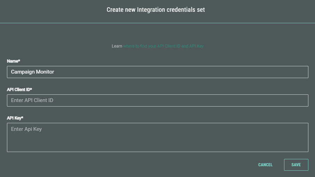Click the Name* field label
This screenshot has width=315, height=177.
[x=14, y=61]
